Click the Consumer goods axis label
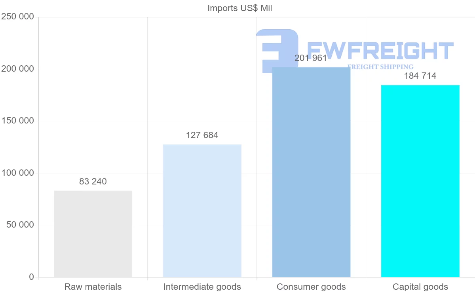 [x=311, y=287]
